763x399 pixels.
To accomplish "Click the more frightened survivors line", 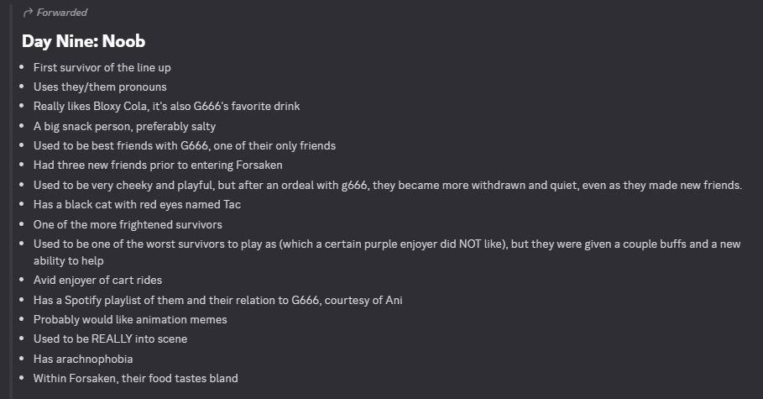I will click(128, 225).
